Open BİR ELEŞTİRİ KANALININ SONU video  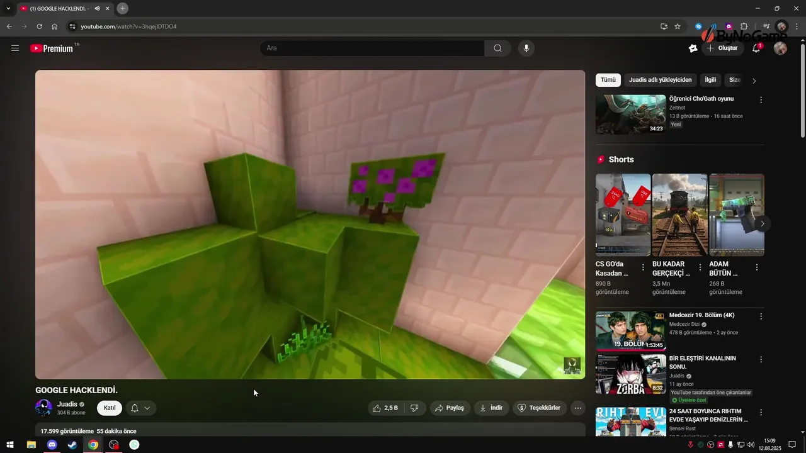630,374
